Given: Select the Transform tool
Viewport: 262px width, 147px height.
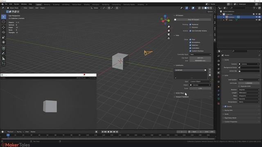Looking at the screenshot, I should point(4,42).
